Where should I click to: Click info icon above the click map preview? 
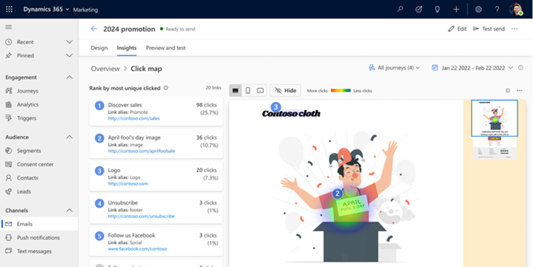tap(508, 90)
